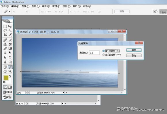Select the Rectangular Marquee tool
The image size is (167, 114).
pyautogui.click(x=5, y=26)
